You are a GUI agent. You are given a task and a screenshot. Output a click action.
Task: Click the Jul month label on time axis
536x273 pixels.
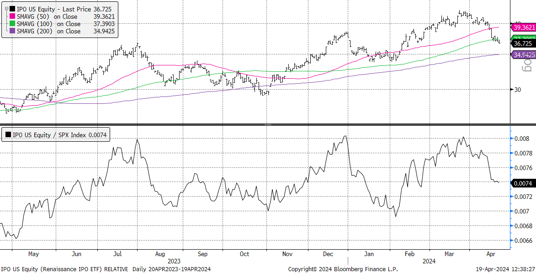(117, 254)
